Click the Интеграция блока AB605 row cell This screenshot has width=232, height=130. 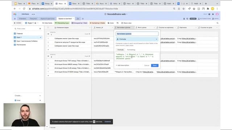click(x=72, y=64)
